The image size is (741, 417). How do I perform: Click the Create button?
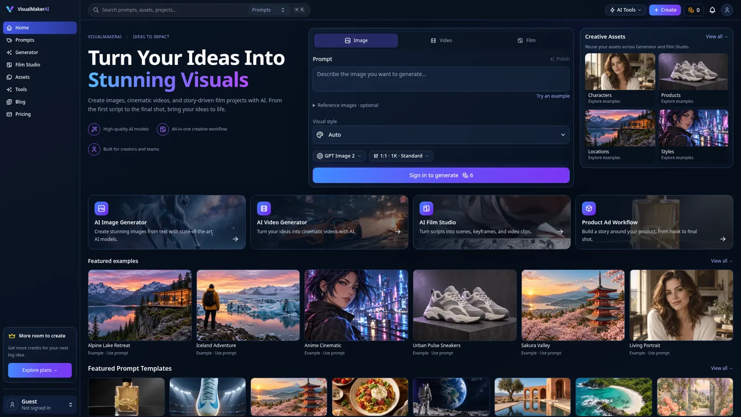(665, 10)
